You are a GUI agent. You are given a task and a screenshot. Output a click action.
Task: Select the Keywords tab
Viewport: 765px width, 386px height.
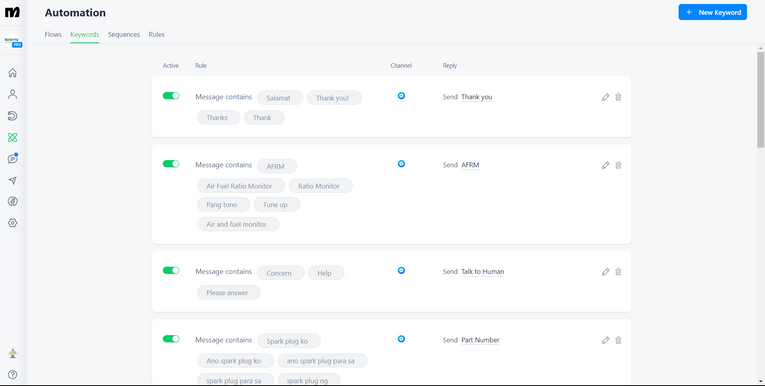click(85, 35)
